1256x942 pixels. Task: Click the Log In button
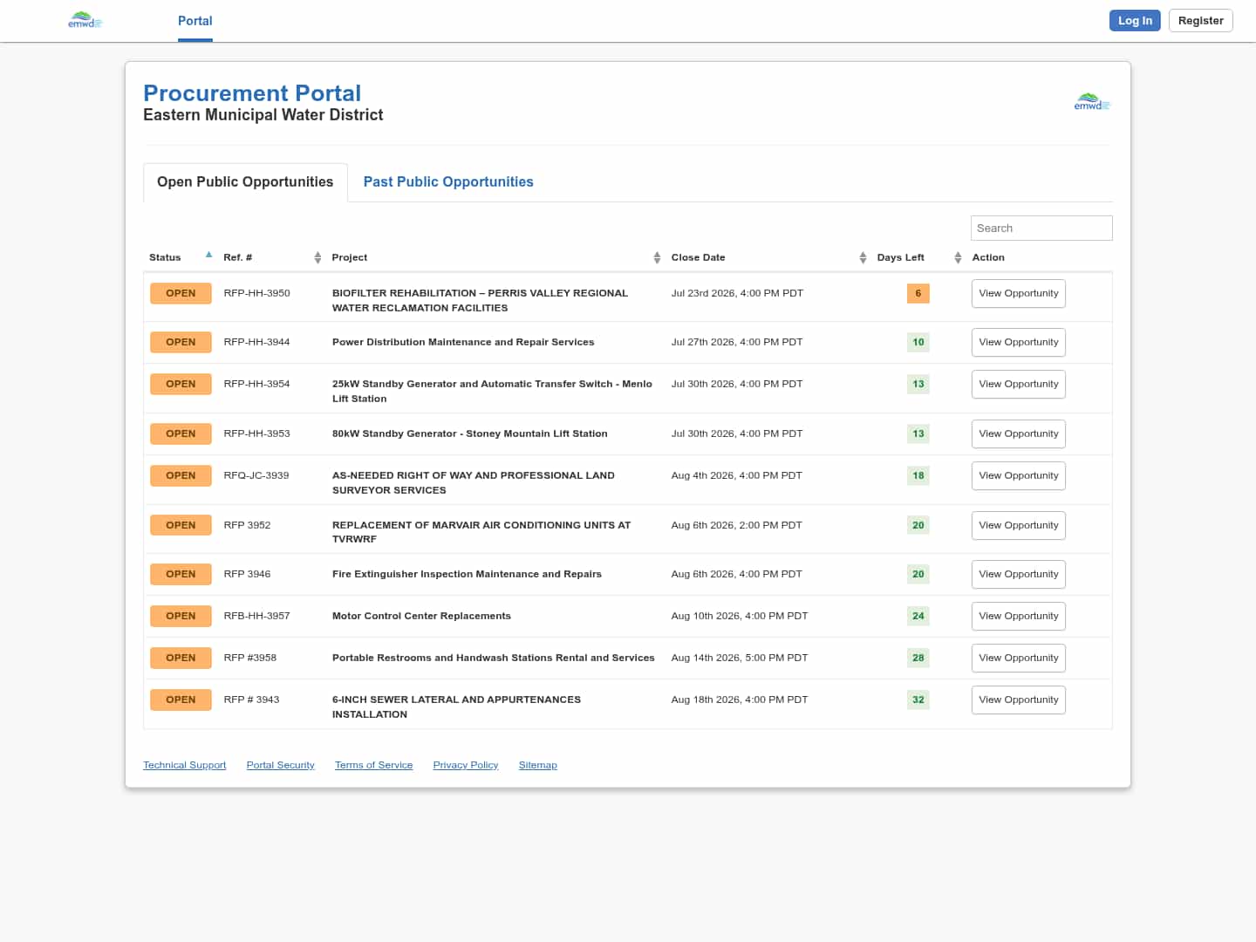(1135, 21)
